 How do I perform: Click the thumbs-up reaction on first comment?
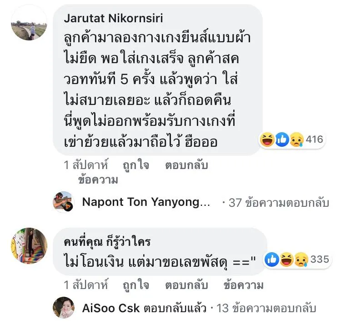coord(282,140)
